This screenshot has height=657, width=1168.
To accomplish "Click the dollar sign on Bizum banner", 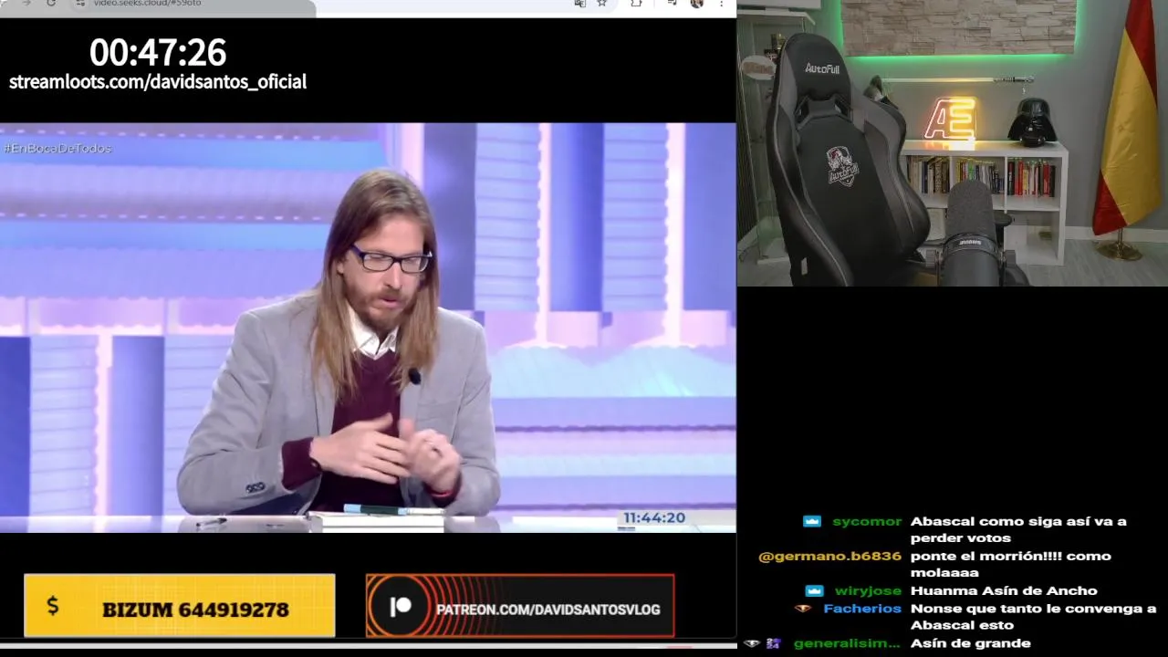I will [x=52, y=606].
